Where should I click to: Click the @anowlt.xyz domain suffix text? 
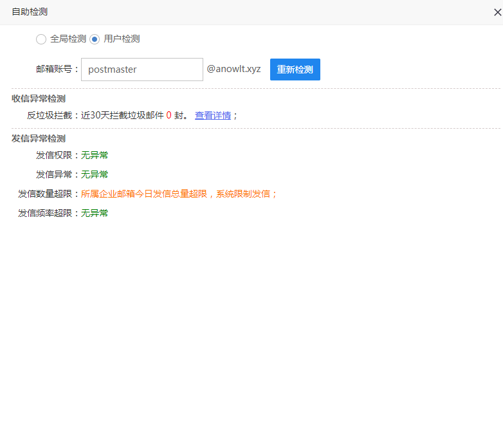[x=233, y=69]
